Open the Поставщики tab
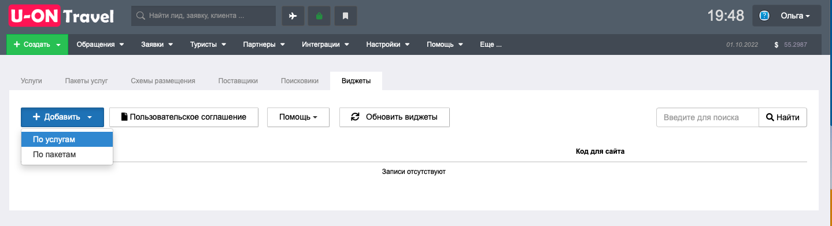 238,81
